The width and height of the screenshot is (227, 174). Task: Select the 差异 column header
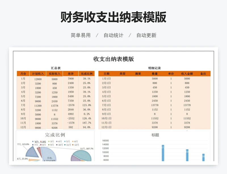coord(71,74)
